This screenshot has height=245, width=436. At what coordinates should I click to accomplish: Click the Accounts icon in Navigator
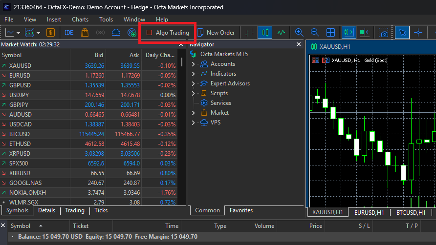pos(204,64)
